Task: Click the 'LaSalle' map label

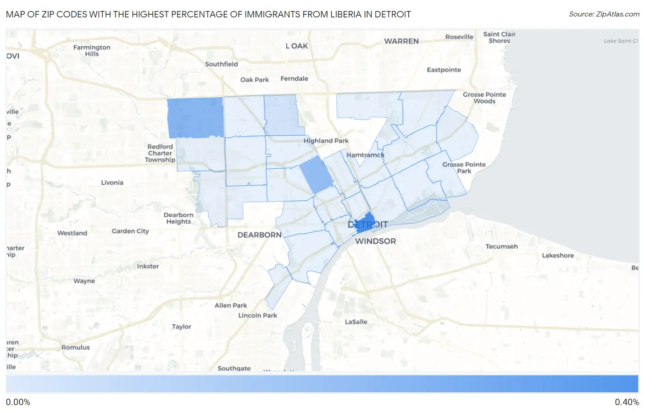Action: pyautogui.click(x=356, y=322)
